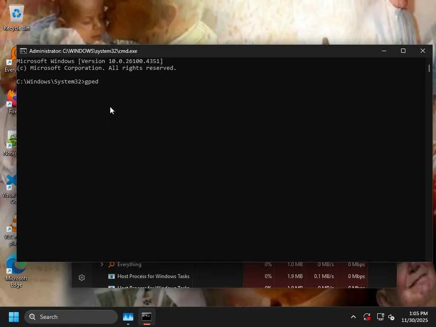Screen dimensions: 436x327
Task: Open Task Manager settings gear
Action: (81, 278)
